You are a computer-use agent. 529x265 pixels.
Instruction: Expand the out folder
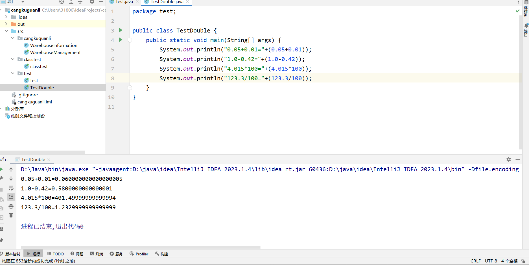6,24
